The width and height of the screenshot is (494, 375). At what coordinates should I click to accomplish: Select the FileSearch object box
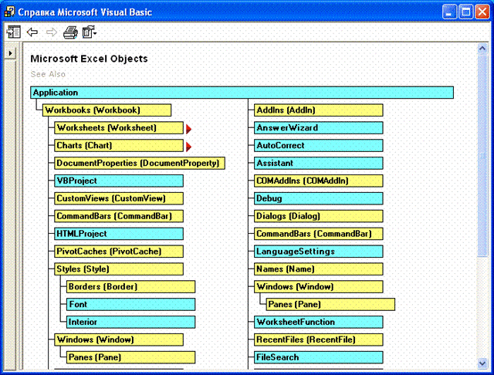click(x=319, y=357)
